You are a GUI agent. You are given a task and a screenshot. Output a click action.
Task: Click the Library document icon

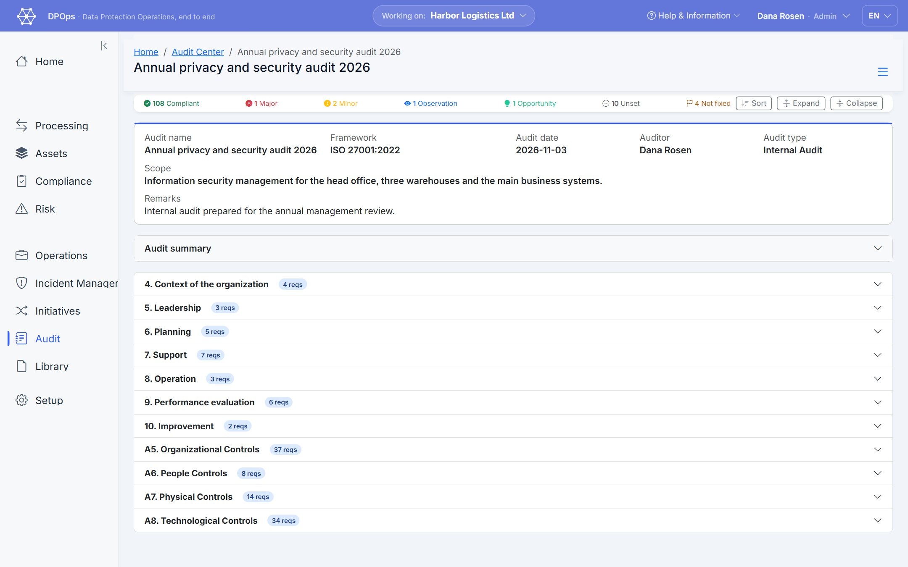pyautogui.click(x=21, y=366)
